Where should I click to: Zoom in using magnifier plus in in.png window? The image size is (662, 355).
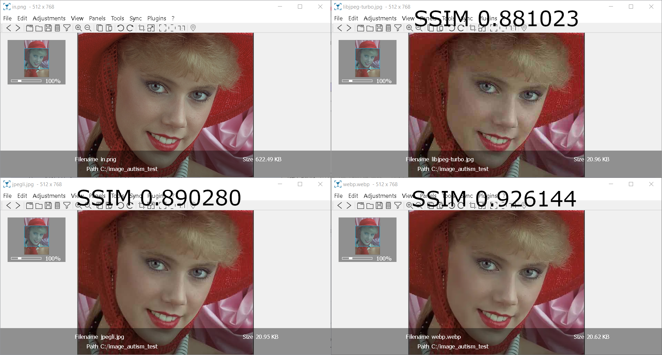(79, 28)
